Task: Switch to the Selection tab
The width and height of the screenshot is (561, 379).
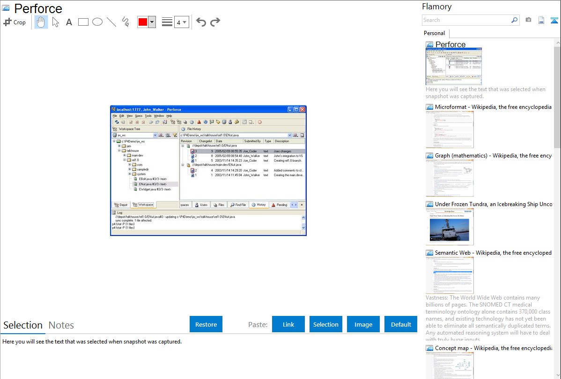Action: point(23,325)
